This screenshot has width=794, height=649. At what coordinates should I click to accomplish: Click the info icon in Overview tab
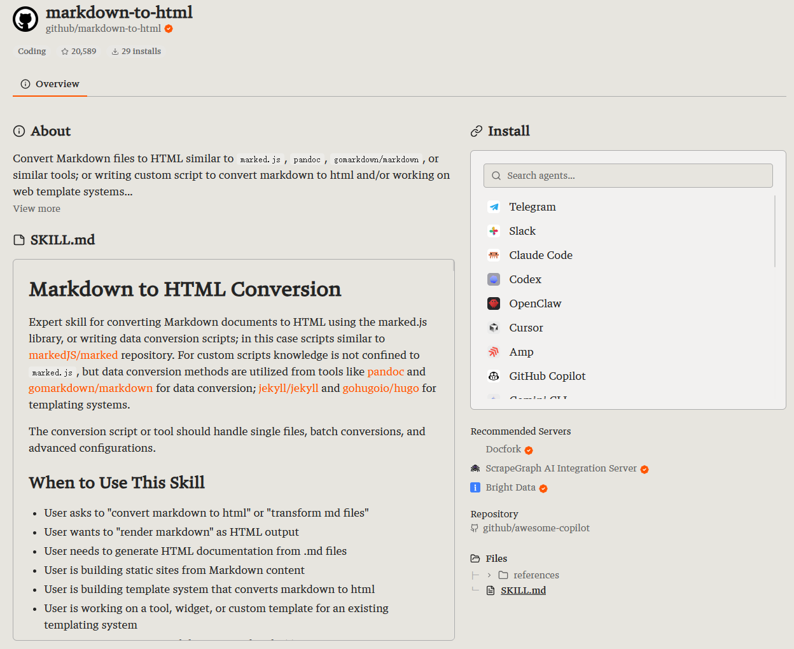pos(25,84)
